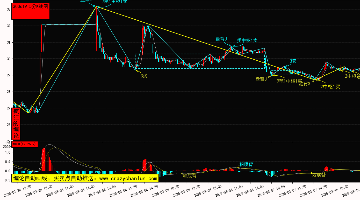Click the "MACD(12,26,9)" indicator label
360x200 pixels.
click(25, 144)
